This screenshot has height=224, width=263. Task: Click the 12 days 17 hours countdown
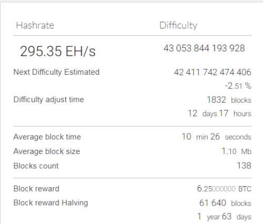219,114
